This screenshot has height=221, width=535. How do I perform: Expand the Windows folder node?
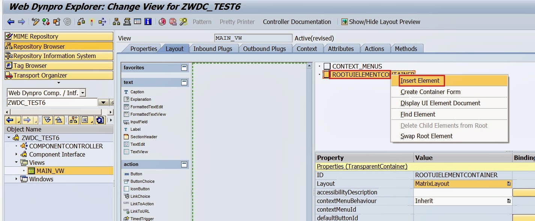click(x=16, y=179)
